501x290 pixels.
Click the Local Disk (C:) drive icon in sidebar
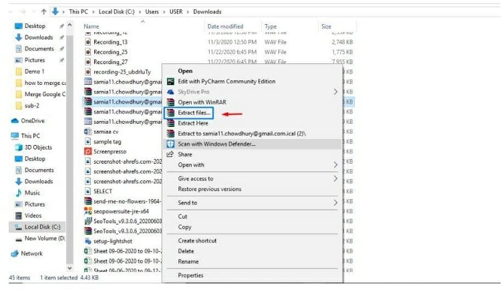click(x=19, y=227)
